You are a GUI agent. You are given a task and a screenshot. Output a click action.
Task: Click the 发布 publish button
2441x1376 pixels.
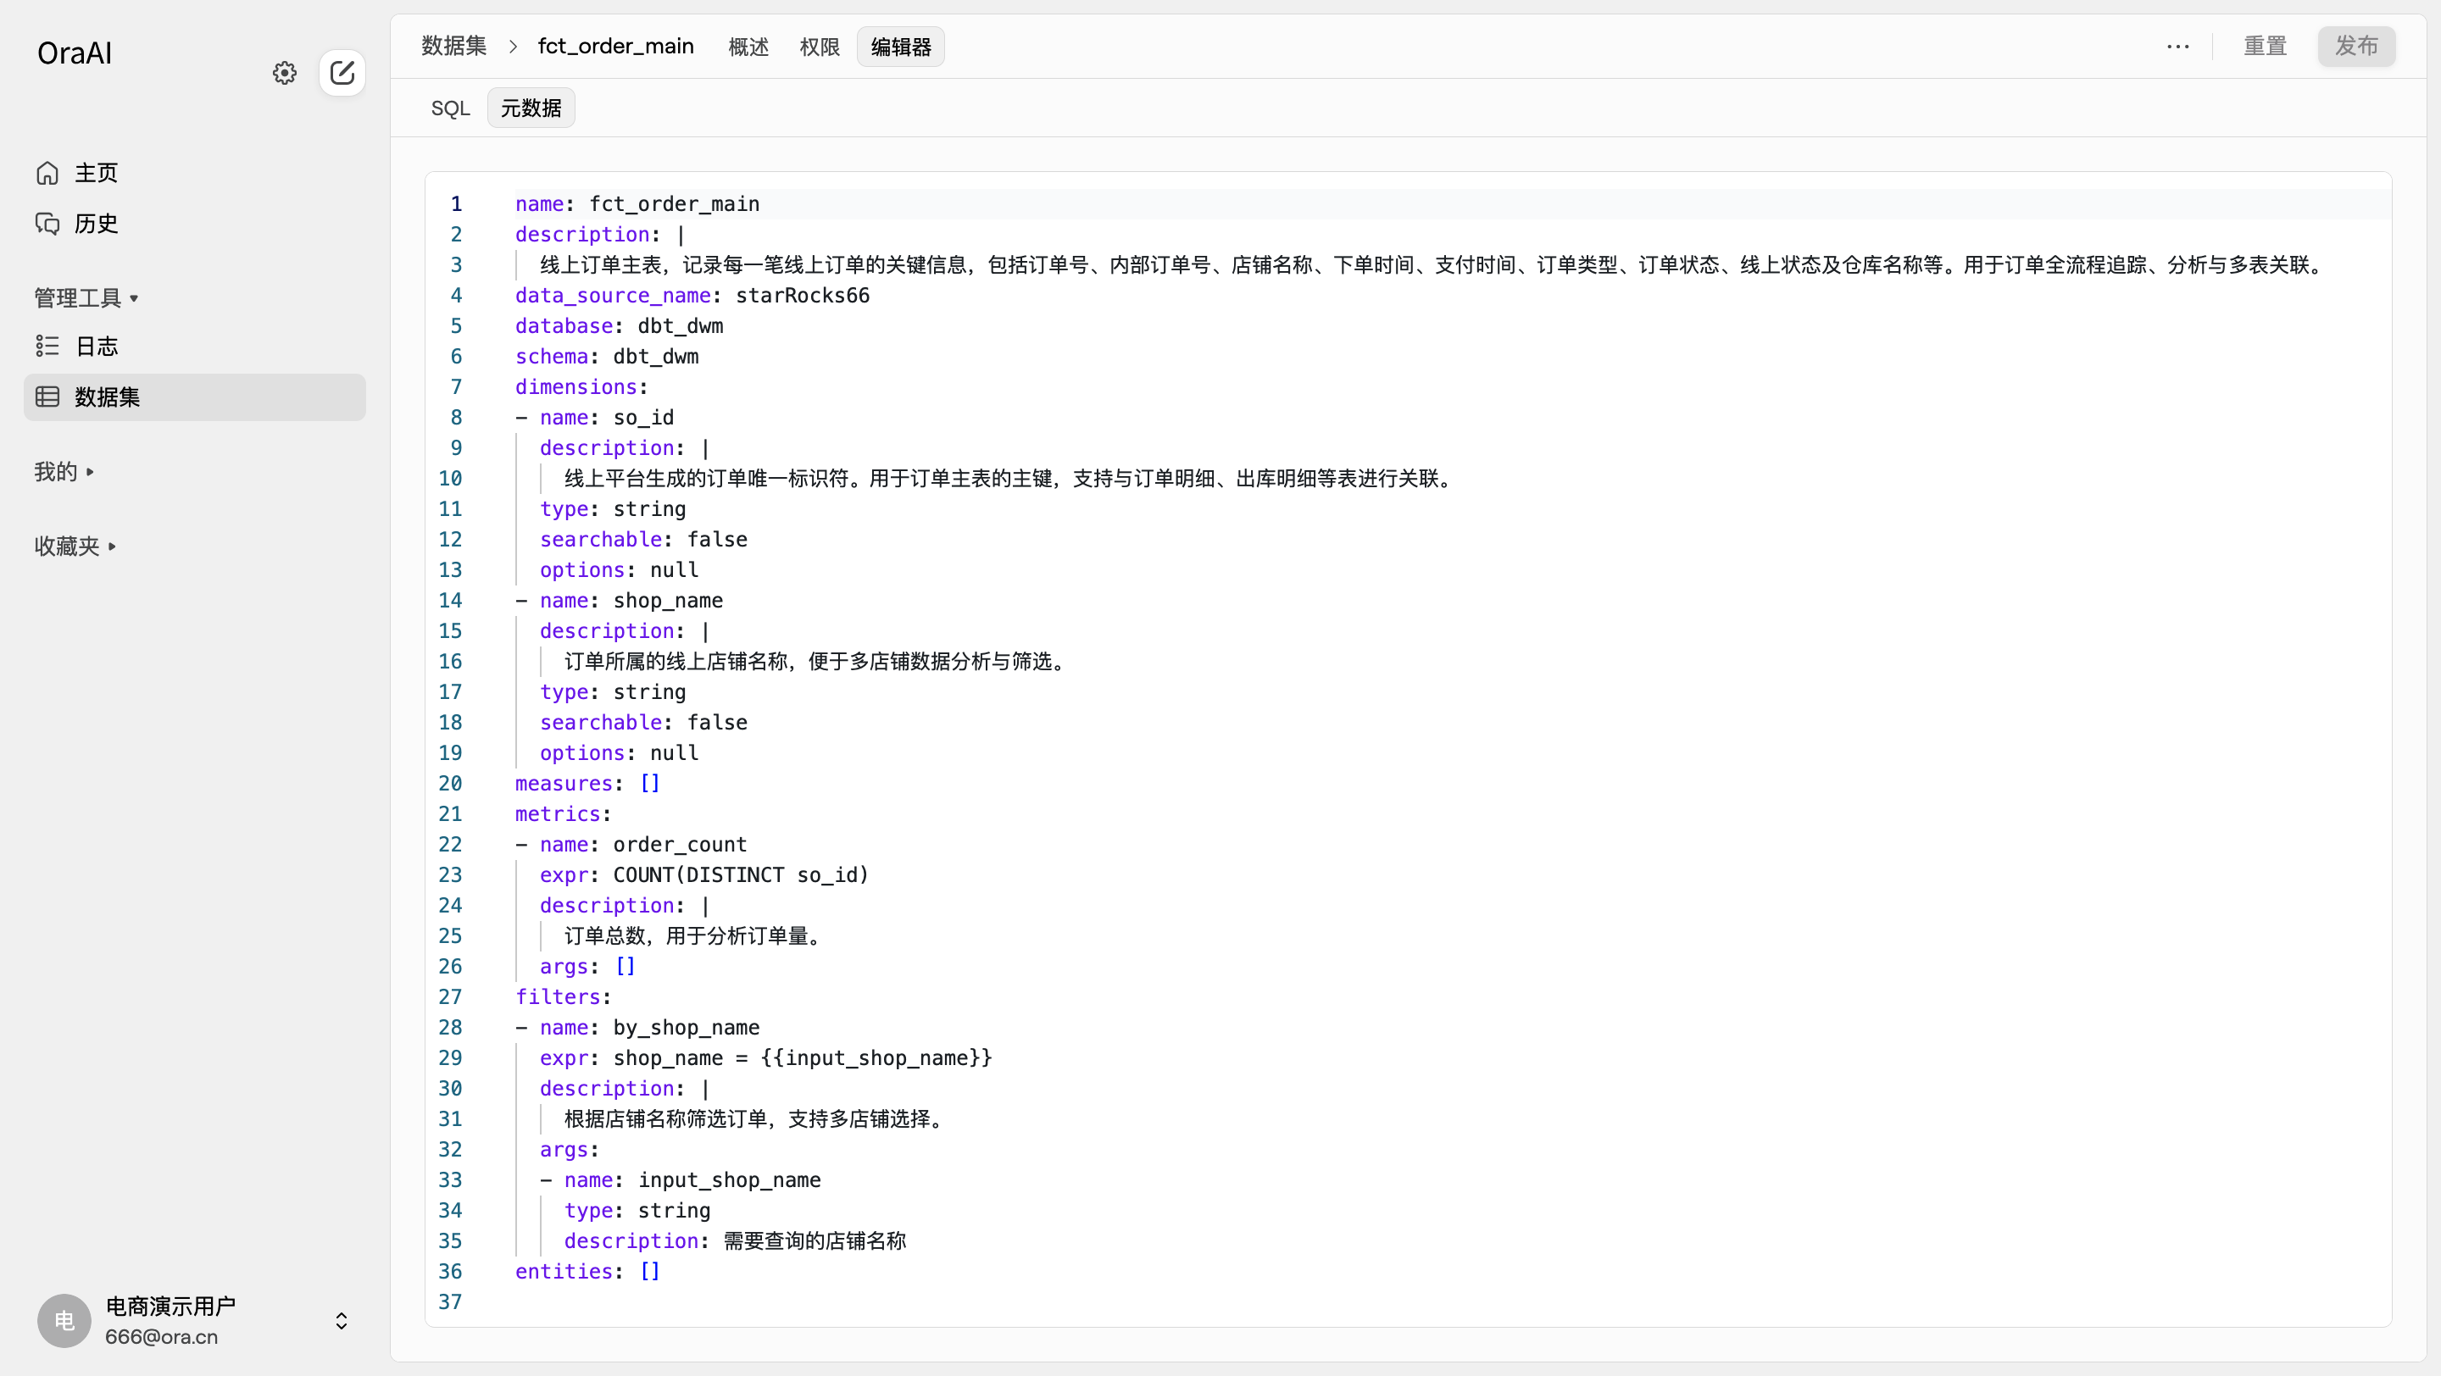pyautogui.click(x=2355, y=47)
